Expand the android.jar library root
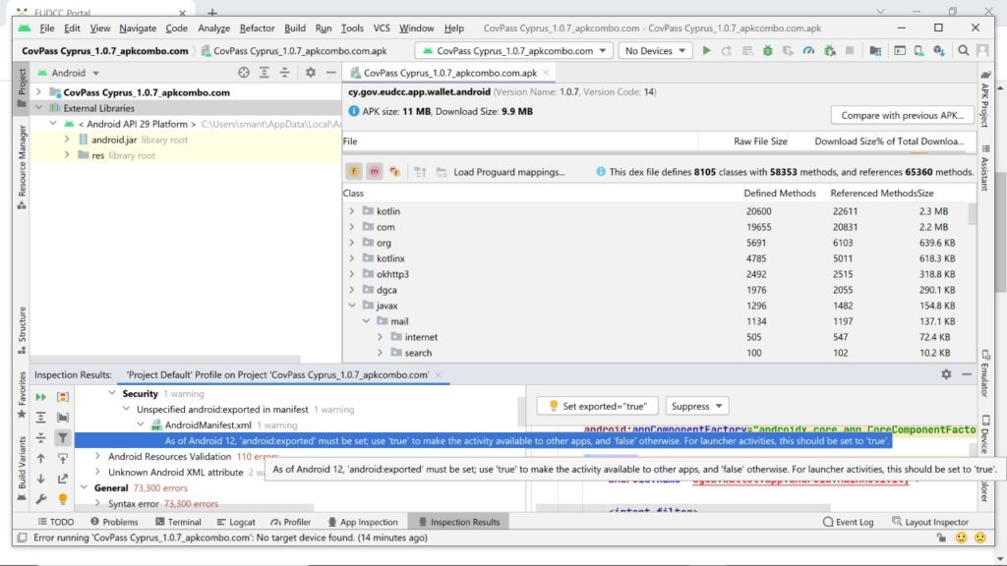 (x=67, y=140)
